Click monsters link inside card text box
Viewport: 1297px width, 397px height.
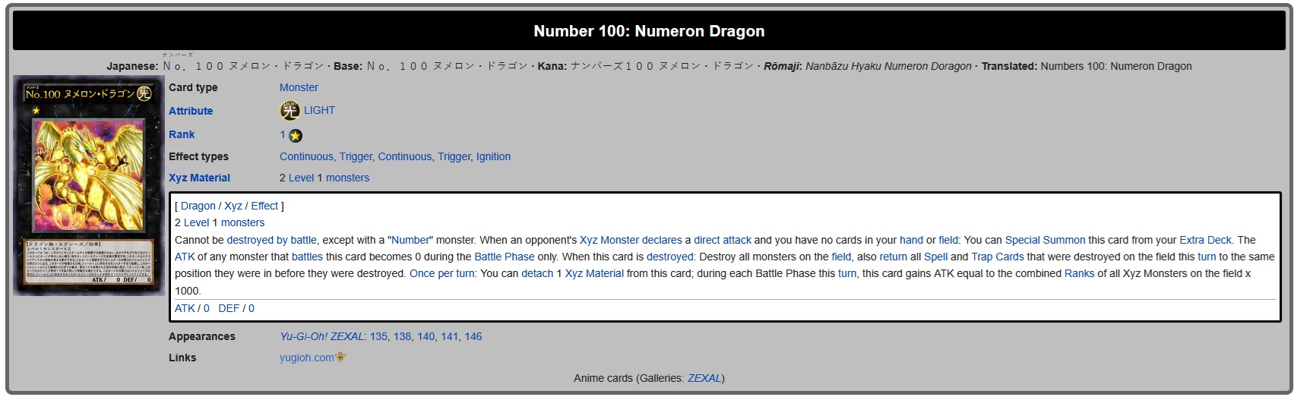tap(243, 222)
